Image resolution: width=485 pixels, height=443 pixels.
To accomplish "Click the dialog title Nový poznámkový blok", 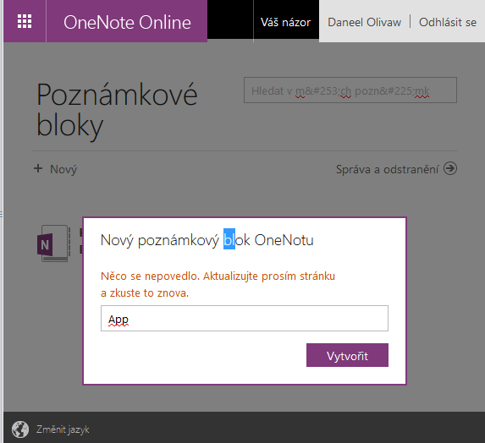I will 207,240.
